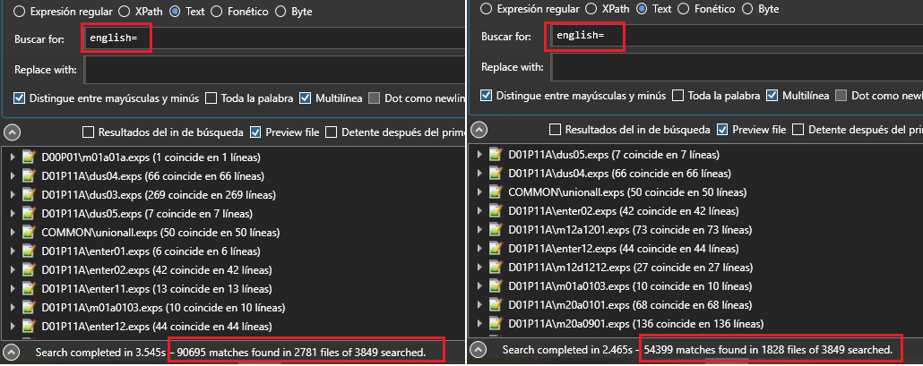Select the Expresión regular radio in left window
923x366 pixels.
(20, 11)
